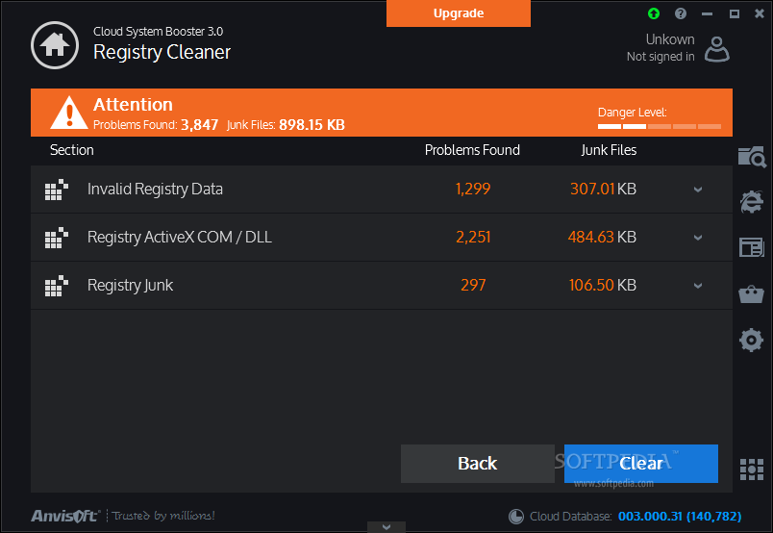Click the Registry Junk grid icon
Viewport: 773px width, 533px height.
(56, 285)
